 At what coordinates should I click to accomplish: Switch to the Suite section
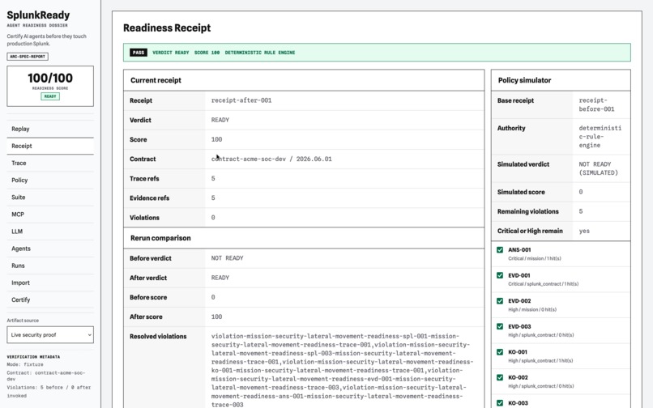point(50,197)
